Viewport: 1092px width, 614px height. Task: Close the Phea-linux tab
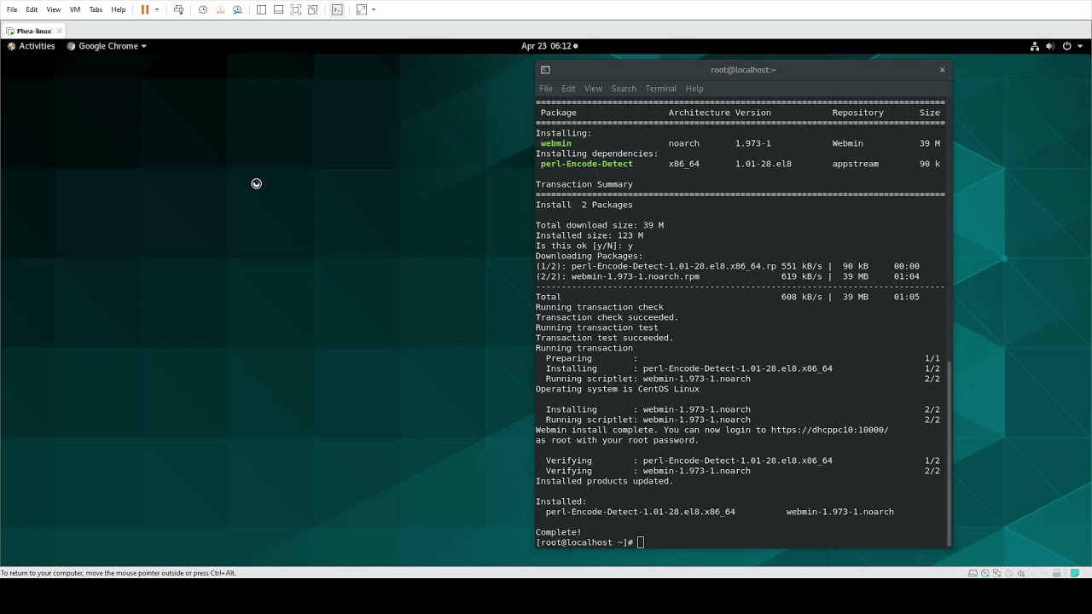(x=59, y=31)
